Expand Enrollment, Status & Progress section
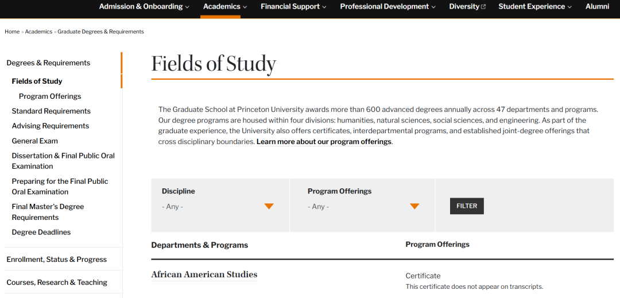Screen dimensions: 620x298 point(56,260)
